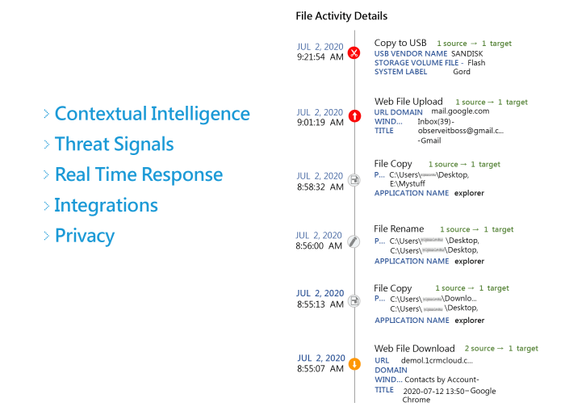Click the File Copy icon at 8:55:13 AM
The height and width of the screenshot is (415, 565).
click(354, 300)
